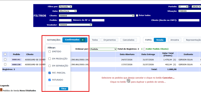
Task: Click the blue Filtrar button
Action: (64, 89)
